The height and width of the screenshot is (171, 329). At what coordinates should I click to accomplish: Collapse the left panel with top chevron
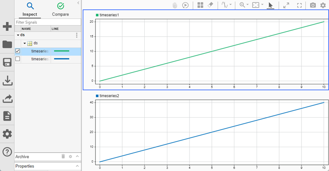tap(78, 3)
